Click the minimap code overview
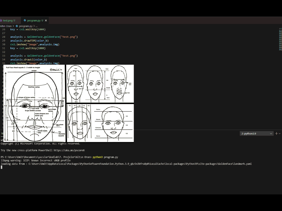This screenshot has width=282, height=211. tap(280, 39)
